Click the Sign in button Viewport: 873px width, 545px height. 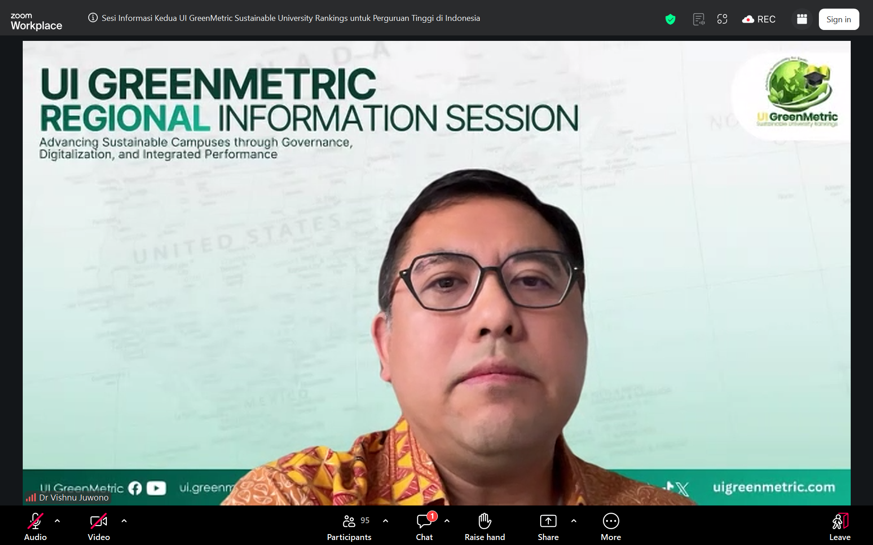[839, 19]
